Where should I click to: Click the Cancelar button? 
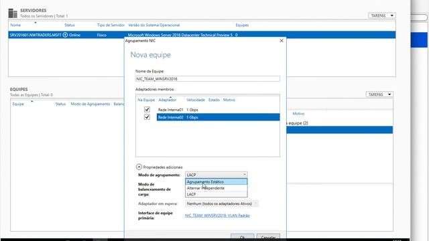[x=268, y=237]
